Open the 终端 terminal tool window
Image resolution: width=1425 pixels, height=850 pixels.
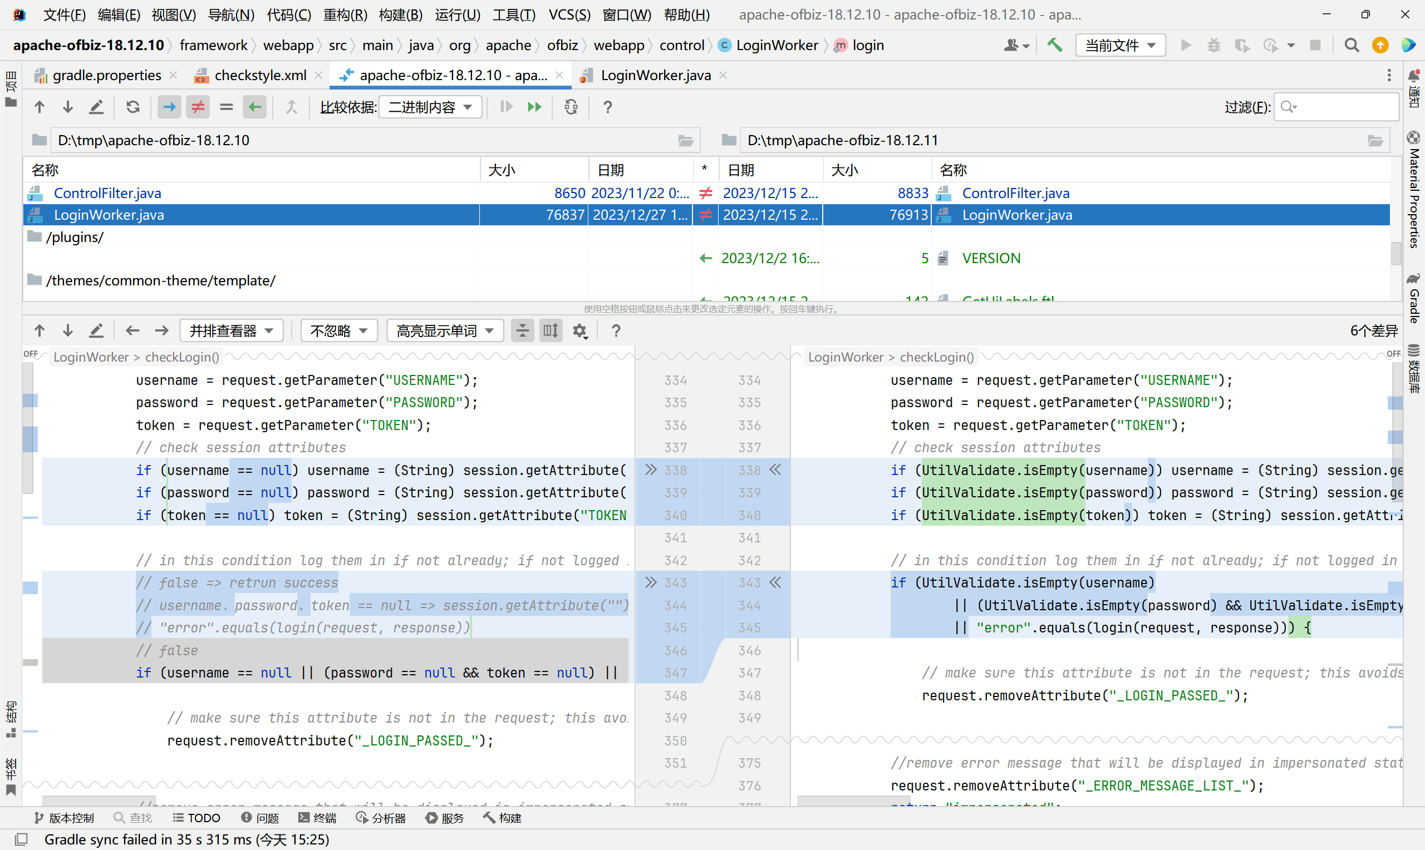click(317, 817)
